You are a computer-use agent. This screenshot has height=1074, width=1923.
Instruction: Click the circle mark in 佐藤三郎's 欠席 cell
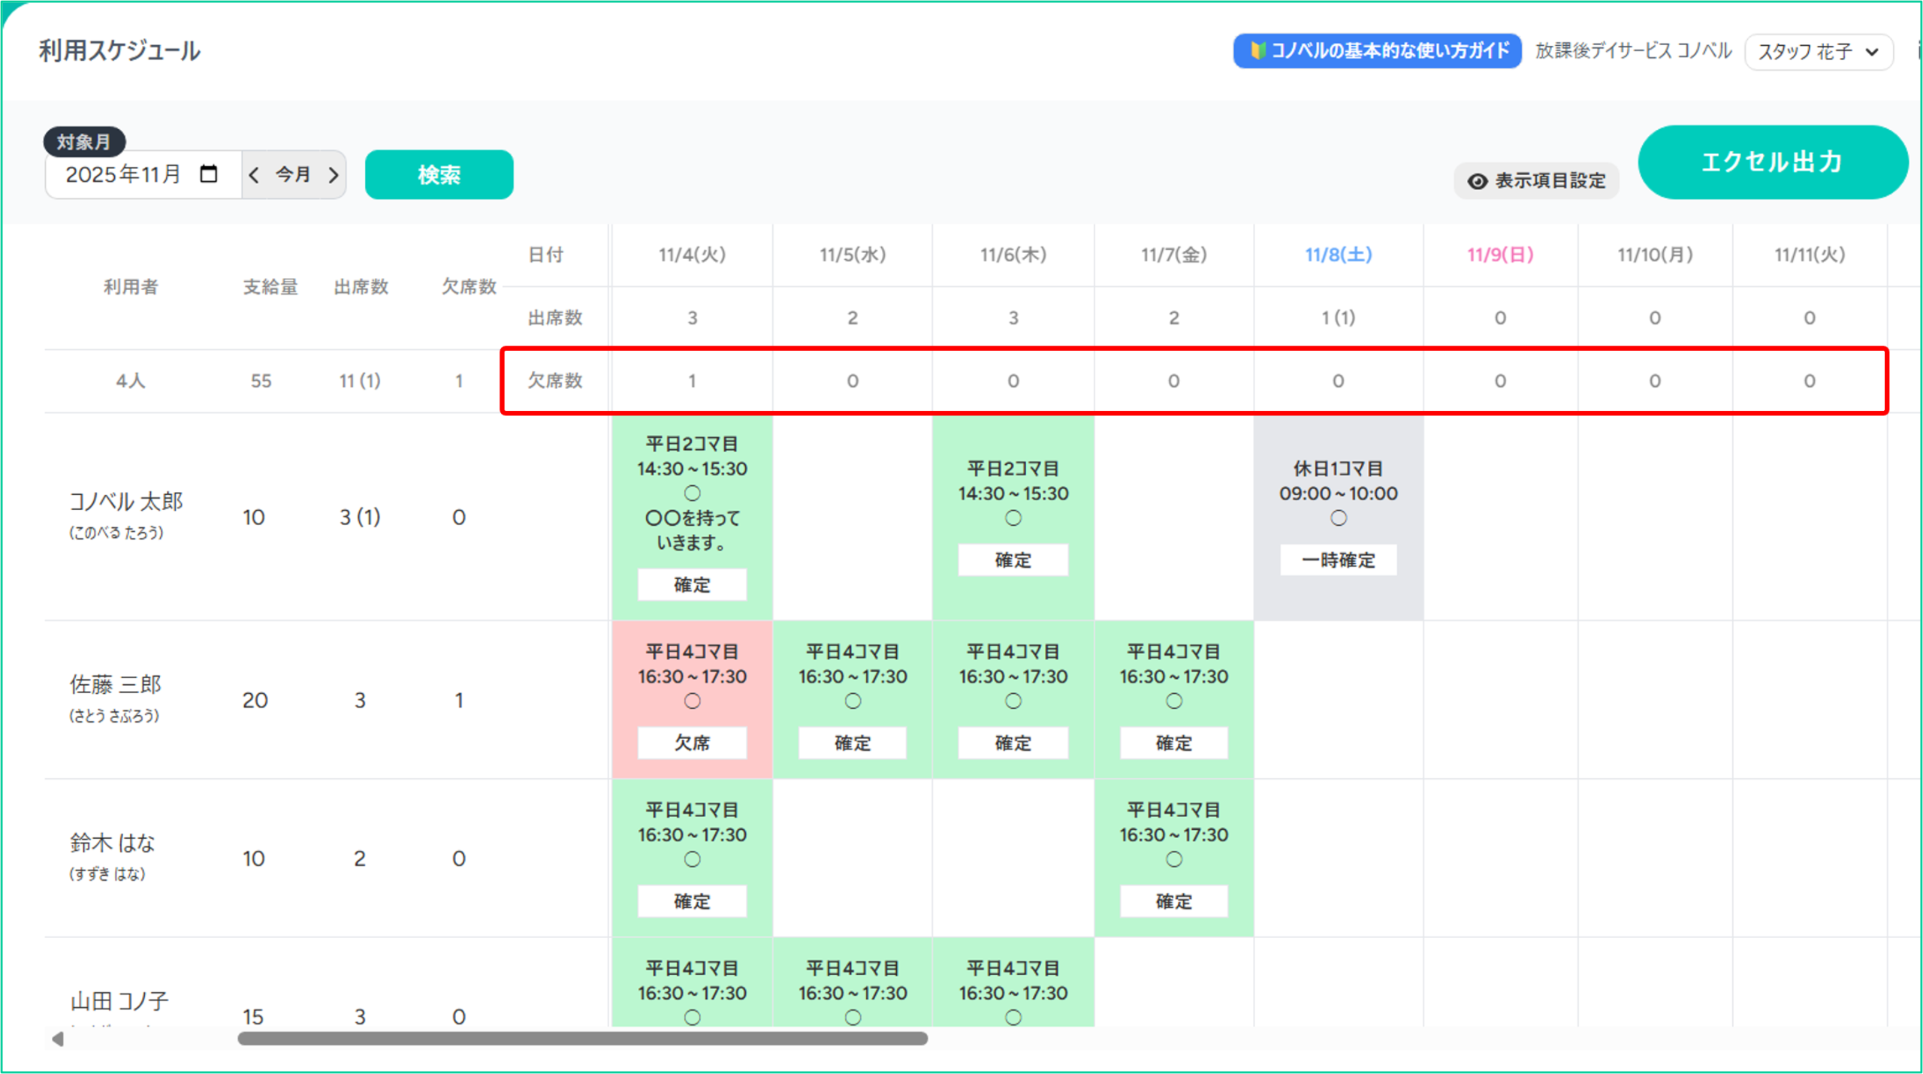(x=692, y=701)
